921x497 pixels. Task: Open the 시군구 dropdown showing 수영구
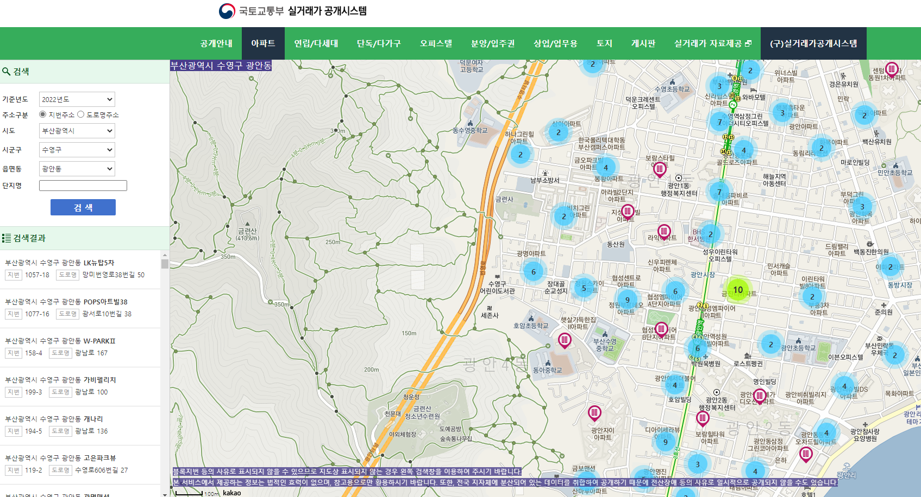point(77,150)
